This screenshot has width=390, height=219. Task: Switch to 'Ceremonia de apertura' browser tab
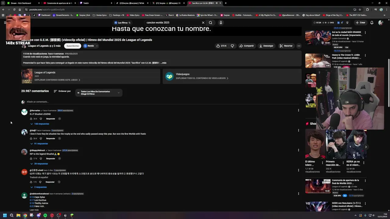[60, 3]
